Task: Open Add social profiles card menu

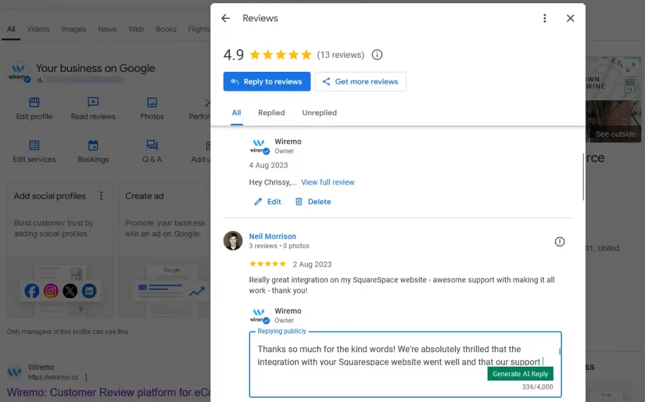Action: (101, 196)
